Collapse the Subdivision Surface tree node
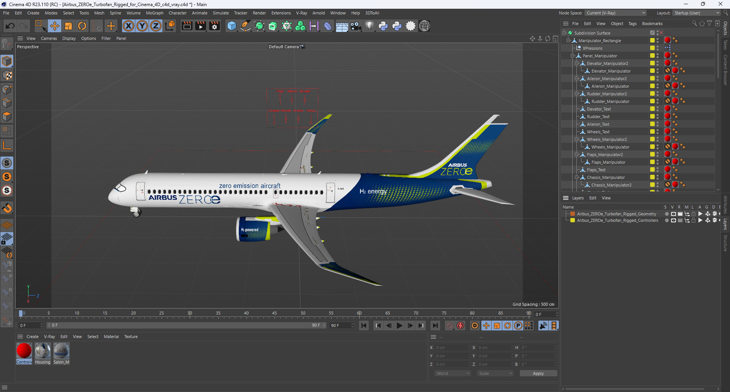Screen dimensions: 730x392 click(564, 33)
